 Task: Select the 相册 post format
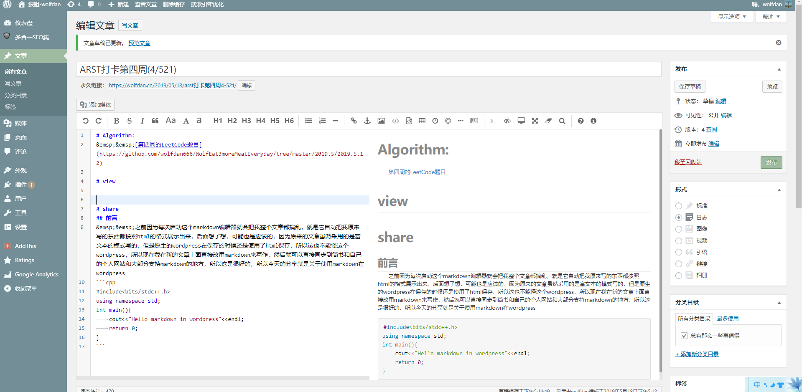[679, 276]
